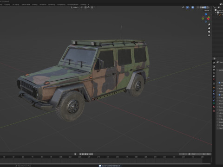The height and width of the screenshot is (167, 223).
Task: Jump to the timeline start frame button
Action: point(80,154)
